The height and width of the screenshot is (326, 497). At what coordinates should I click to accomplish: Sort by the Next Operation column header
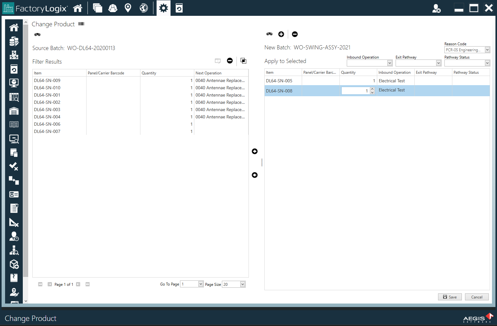click(x=209, y=73)
